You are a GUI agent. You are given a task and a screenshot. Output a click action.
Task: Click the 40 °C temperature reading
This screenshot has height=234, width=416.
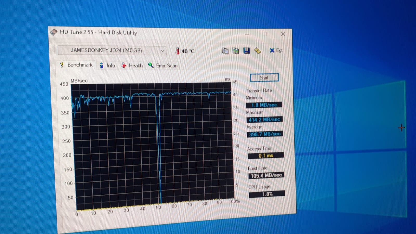point(188,51)
